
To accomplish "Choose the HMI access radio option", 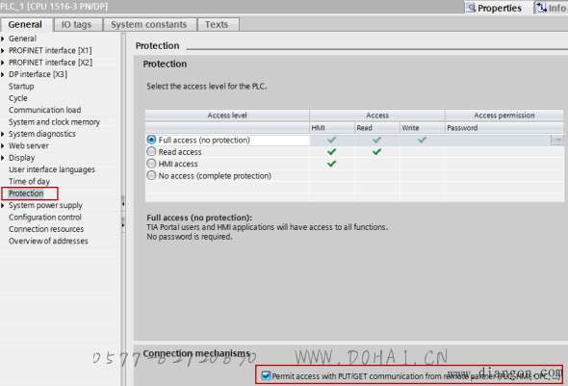I will pyautogui.click(x=151, y=164).
